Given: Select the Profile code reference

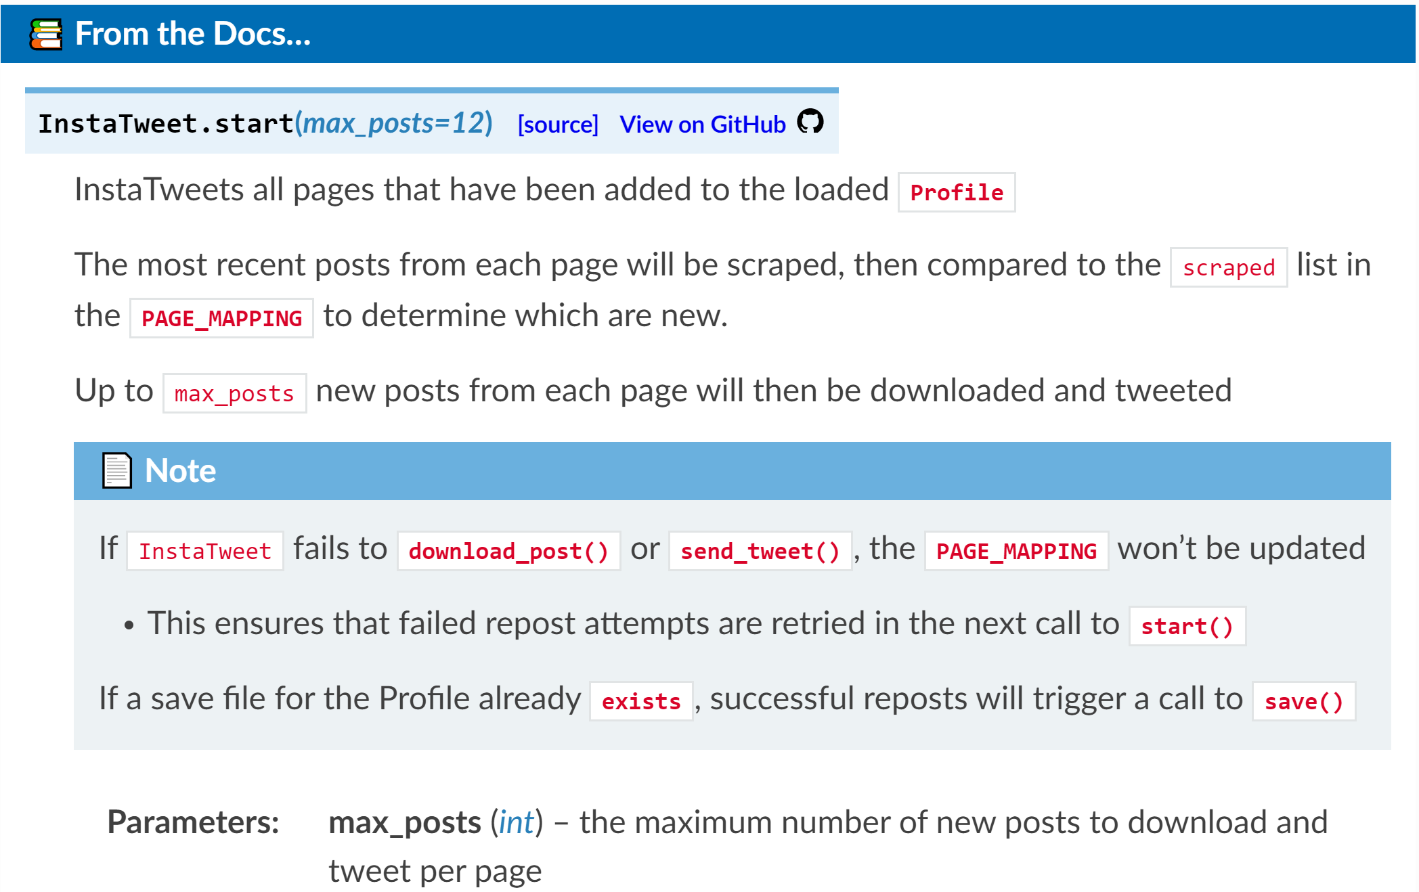Looking at the screenshot, I should [956, 192].
